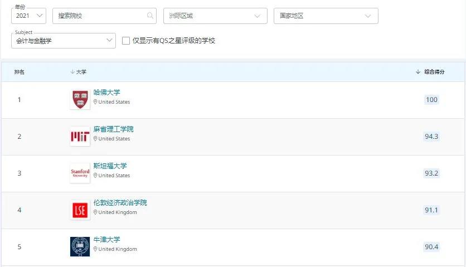Click the rank number 4

point(20,210)
